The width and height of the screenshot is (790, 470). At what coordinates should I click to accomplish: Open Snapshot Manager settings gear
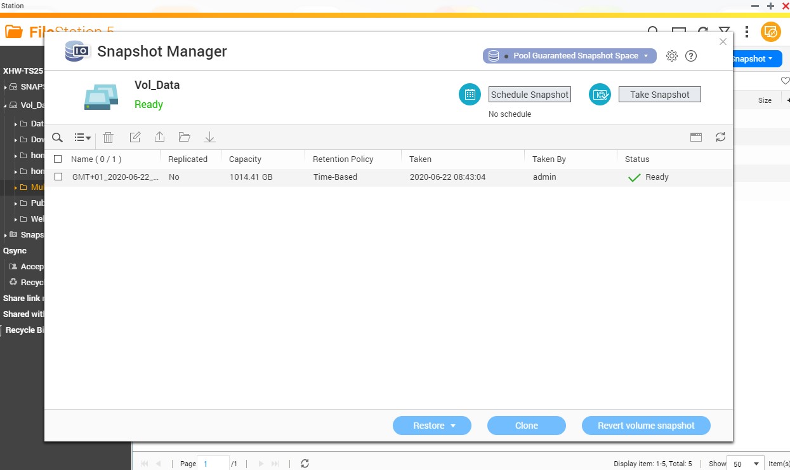(672, 56)
